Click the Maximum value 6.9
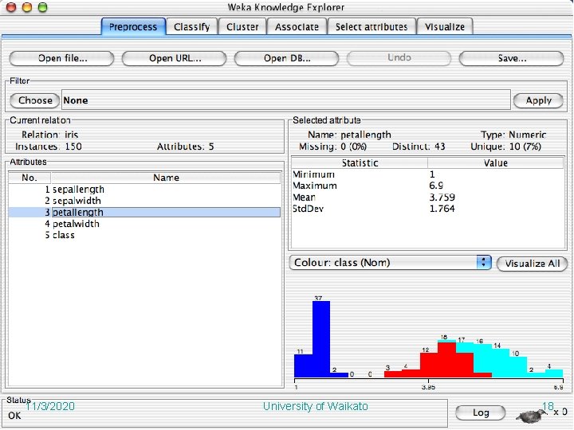This screenshot has width=574, height=430. point(436,186)
